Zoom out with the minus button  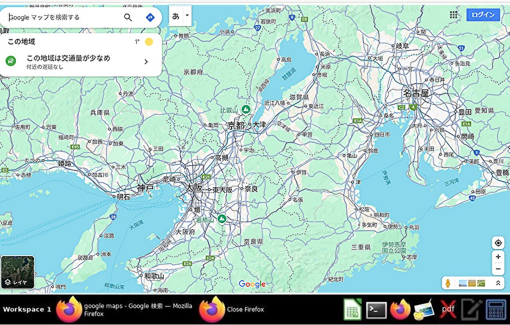pos(498,269)
